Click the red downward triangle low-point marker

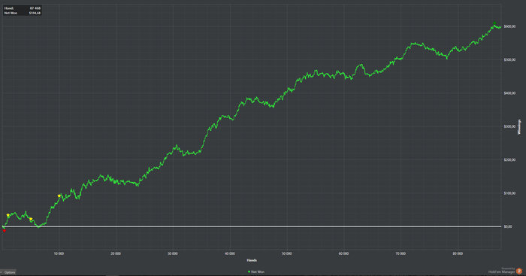(x=4, y=231)
